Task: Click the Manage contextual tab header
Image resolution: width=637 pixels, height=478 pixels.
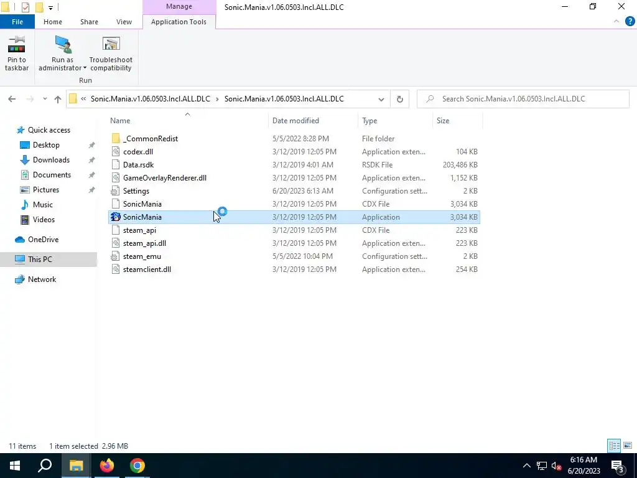Action: click(179, 6)
